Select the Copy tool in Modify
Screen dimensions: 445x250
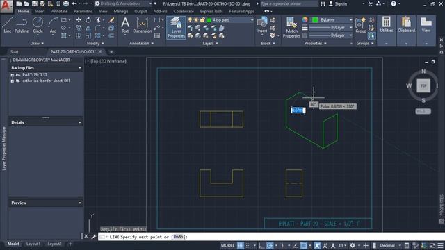79,28
